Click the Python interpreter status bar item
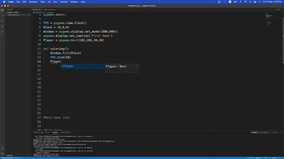284x159 pixels. click(8, 158)
